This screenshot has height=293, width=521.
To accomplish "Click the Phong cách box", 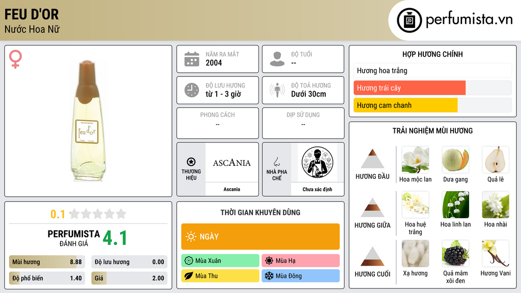I will pos(218,123).
